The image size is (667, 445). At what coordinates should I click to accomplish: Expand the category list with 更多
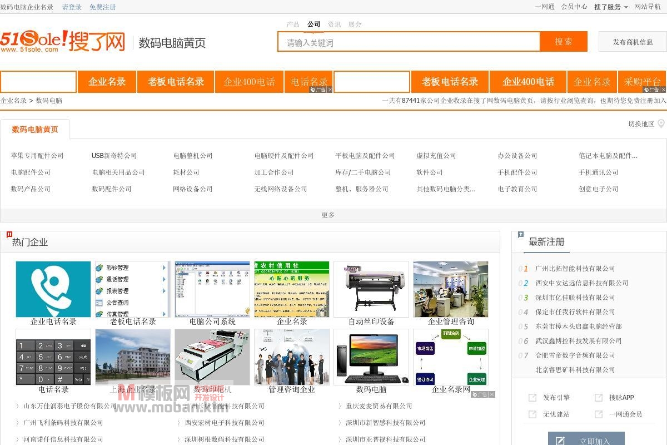click(328, 215)
